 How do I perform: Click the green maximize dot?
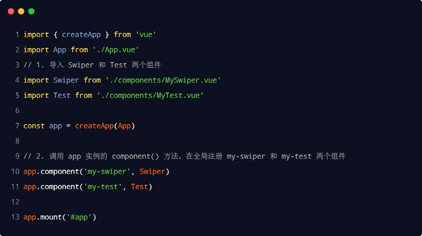click(31, 11)
